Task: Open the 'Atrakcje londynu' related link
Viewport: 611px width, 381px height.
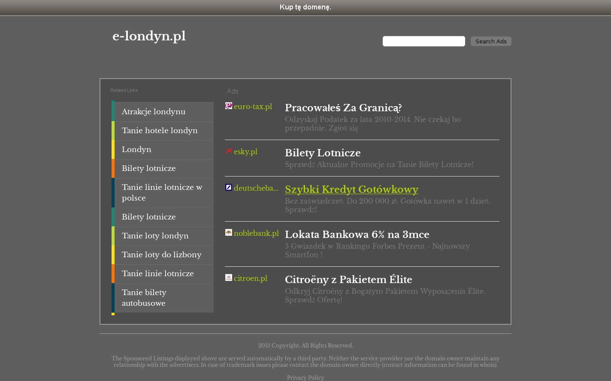Action: click(154, 112)
